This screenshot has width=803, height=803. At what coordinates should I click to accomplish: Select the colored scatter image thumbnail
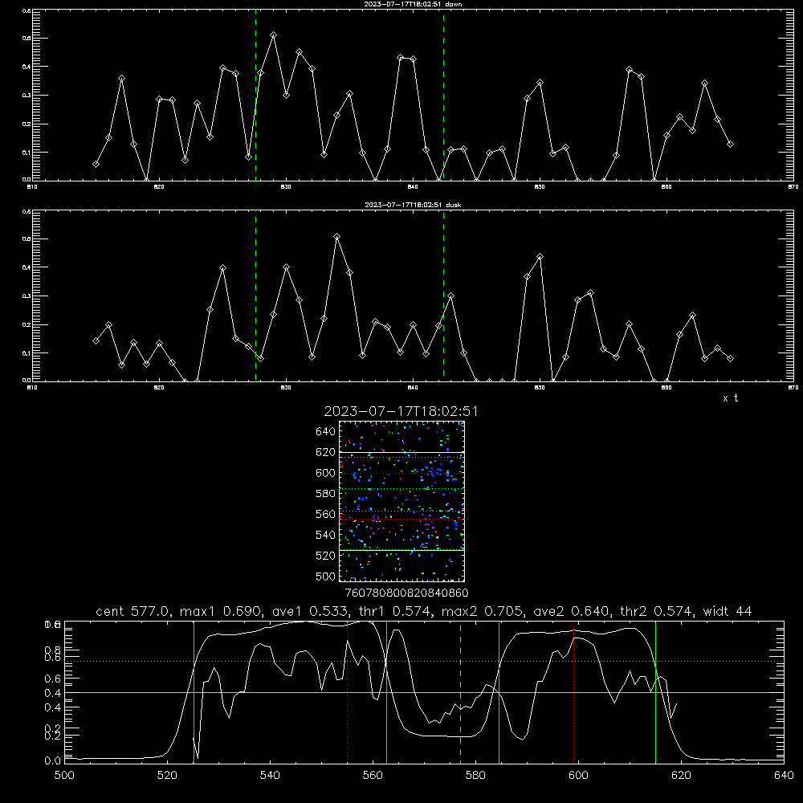click(x=401, y=501)
